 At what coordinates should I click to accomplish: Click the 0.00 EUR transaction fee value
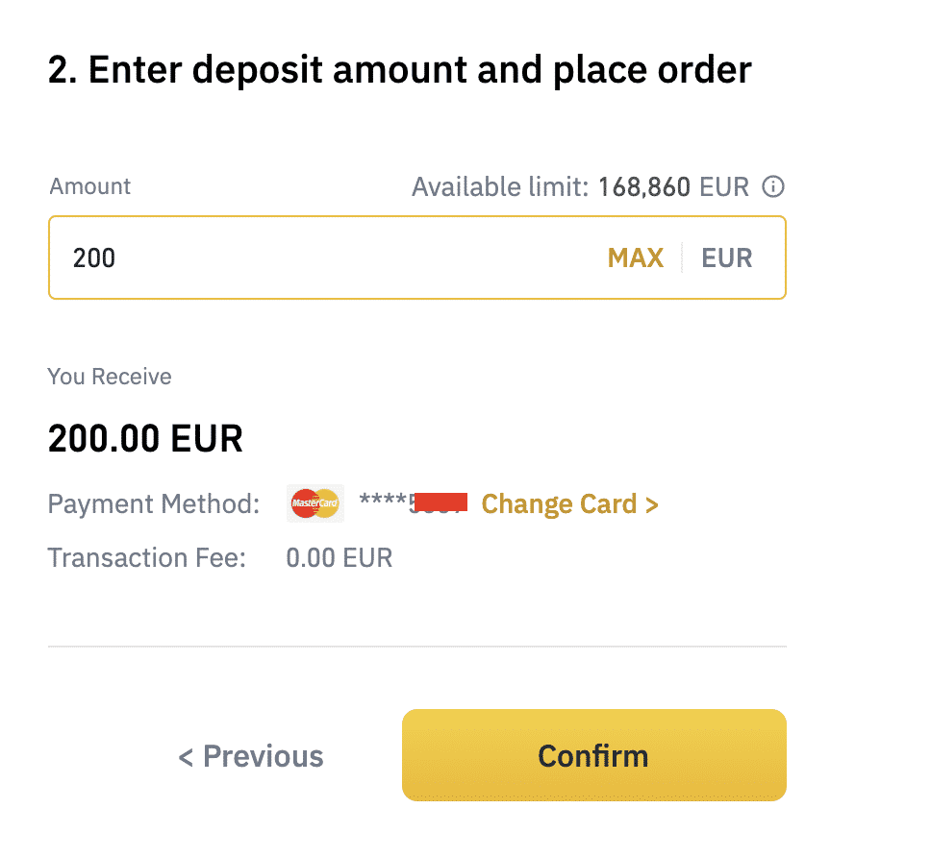pyautogui.click(x=340, y=558)
